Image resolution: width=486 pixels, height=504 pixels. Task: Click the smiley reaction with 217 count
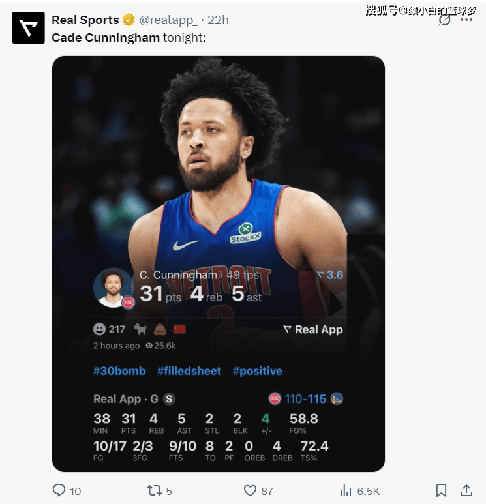tap(109, 329)
